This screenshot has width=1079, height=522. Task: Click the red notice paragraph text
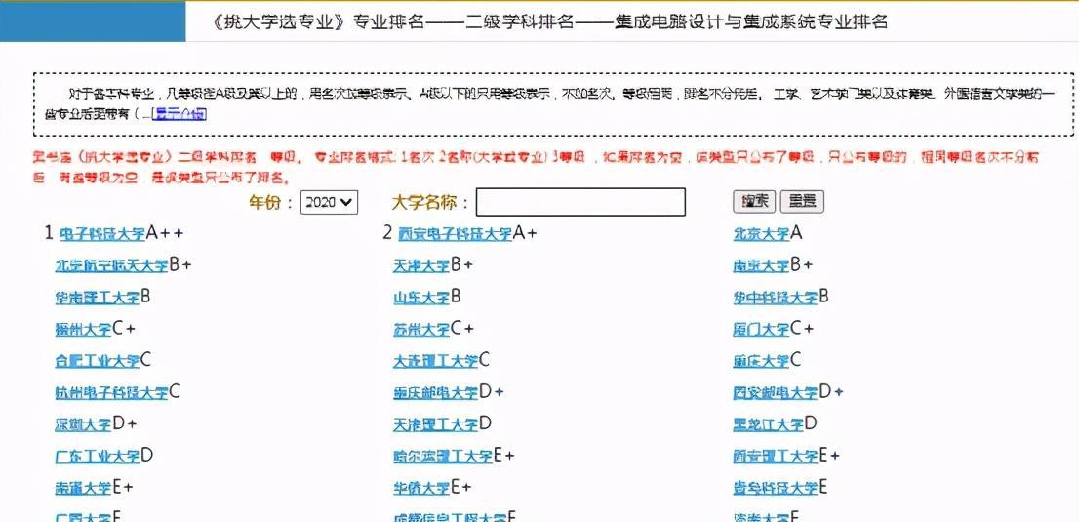(x=536, y=168)
